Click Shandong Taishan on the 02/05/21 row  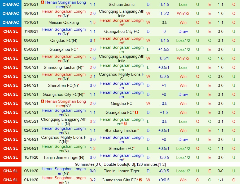click(x=121, y=130)
